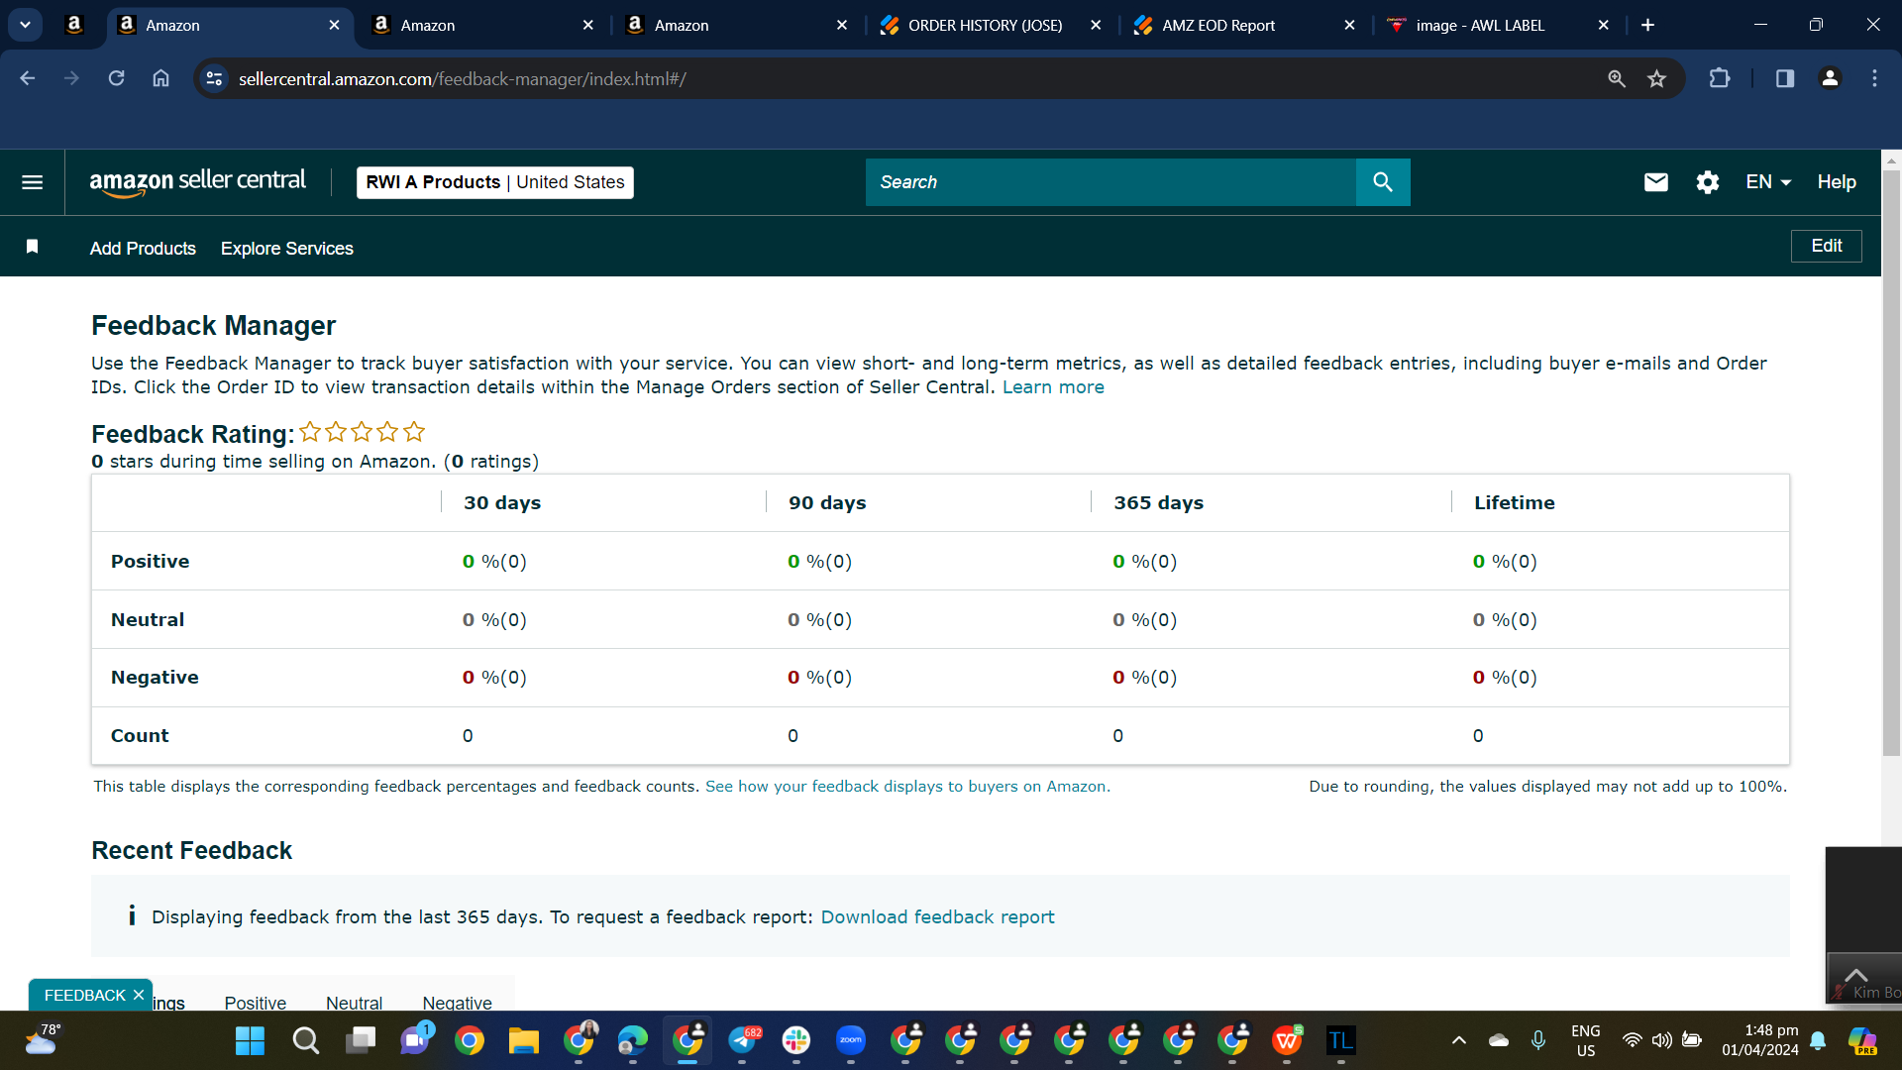Open Explore Services link
This screenshot has height=1070, width=1902.
287,249
